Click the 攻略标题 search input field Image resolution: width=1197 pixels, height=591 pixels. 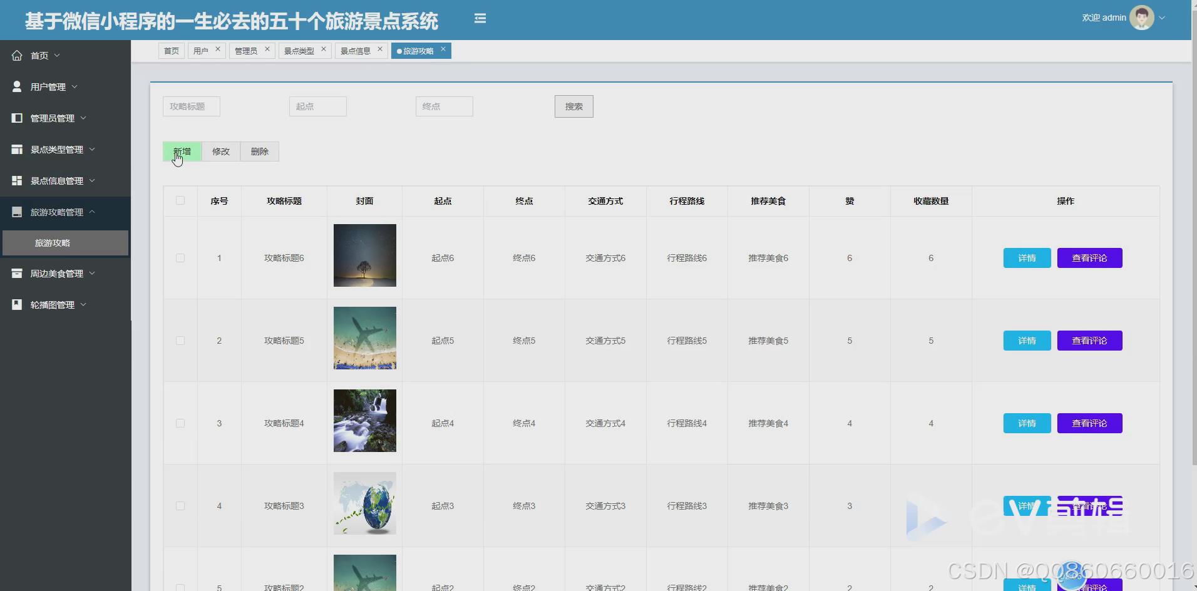(191, 106)
